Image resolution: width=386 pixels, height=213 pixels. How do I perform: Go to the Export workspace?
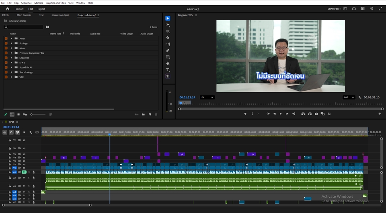tap(41, 9)
